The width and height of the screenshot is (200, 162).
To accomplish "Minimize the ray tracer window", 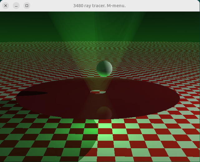I will point(16,6).
